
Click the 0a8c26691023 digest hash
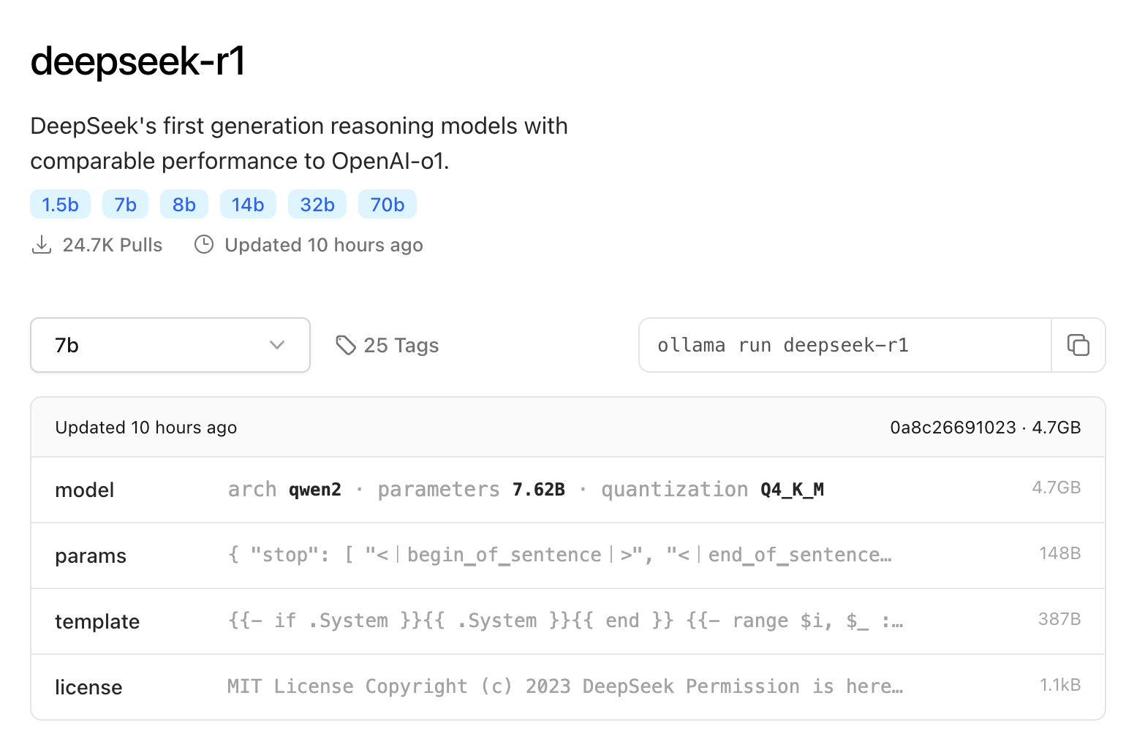[x=953, y=428]
